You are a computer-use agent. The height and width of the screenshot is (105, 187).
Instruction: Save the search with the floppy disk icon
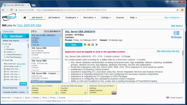click(x=33, y=31)
